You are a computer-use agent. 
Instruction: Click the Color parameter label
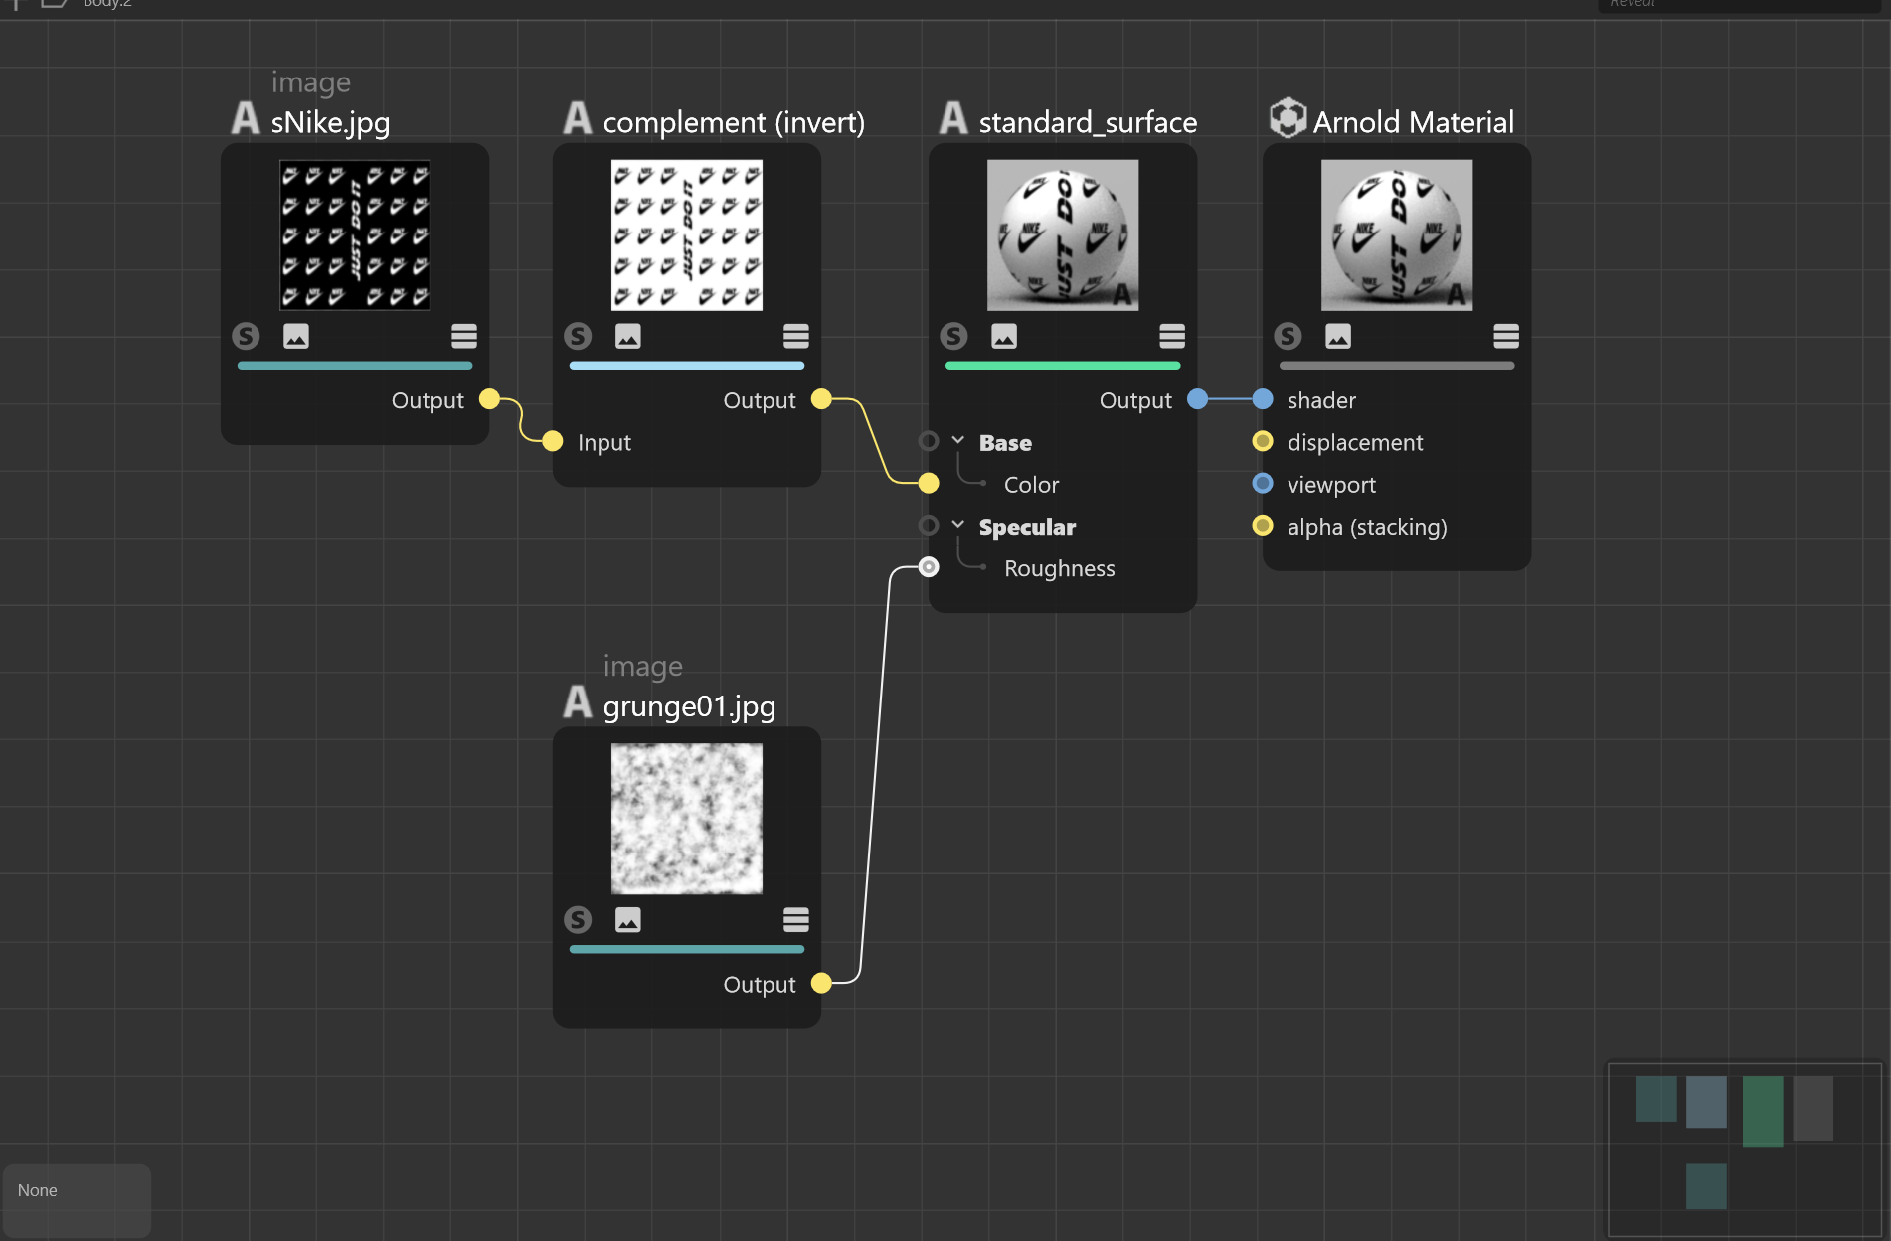(x=1031, y=485)
